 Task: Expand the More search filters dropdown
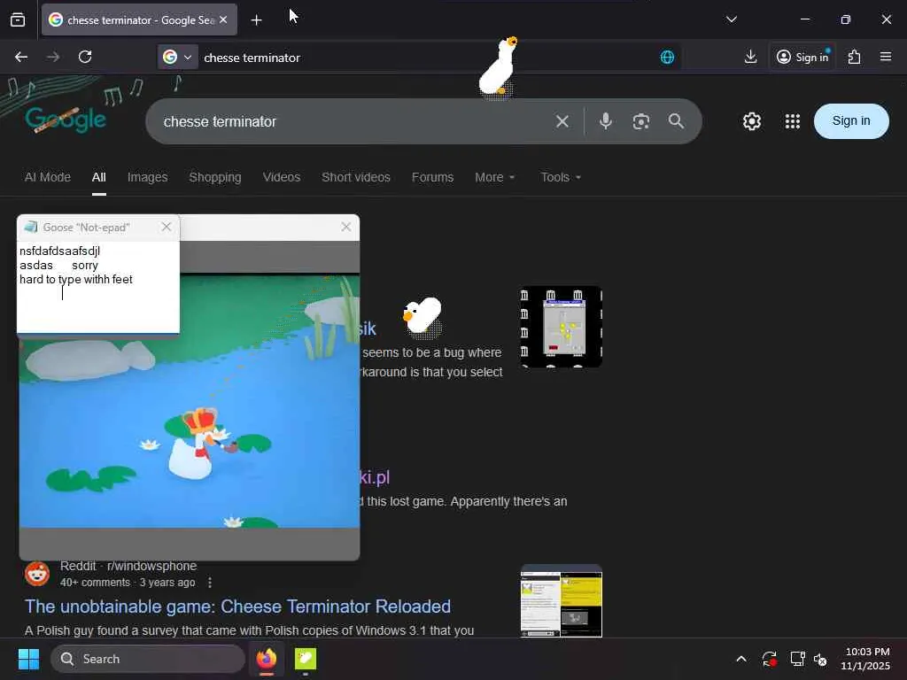click(x=494, y=177)
